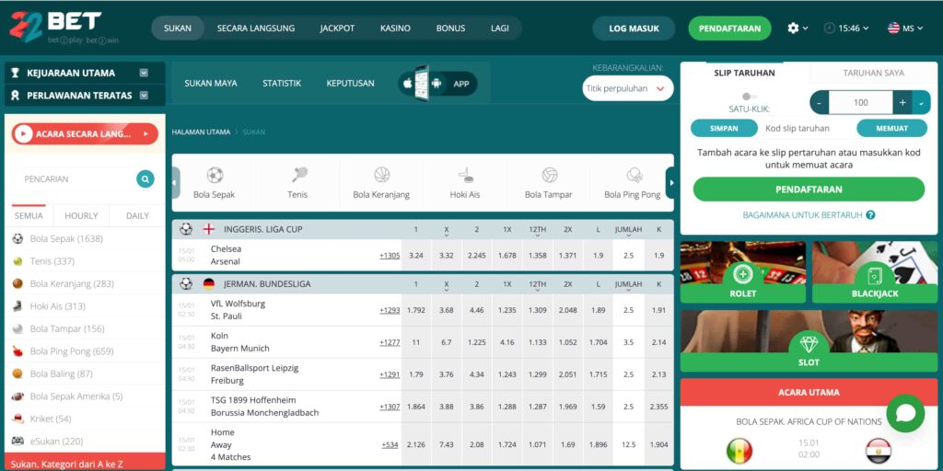Open the Titik perpuluhan odds format dropdown
This screenshot has height=471, width=943.
627,88
